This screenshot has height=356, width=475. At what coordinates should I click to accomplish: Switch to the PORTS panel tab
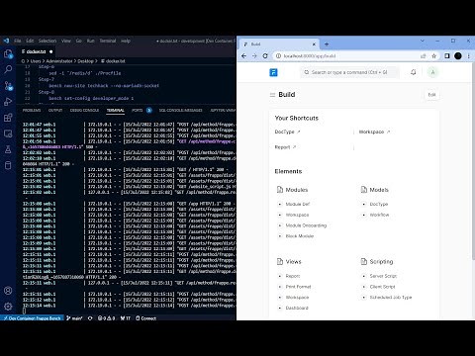[137, 110]
